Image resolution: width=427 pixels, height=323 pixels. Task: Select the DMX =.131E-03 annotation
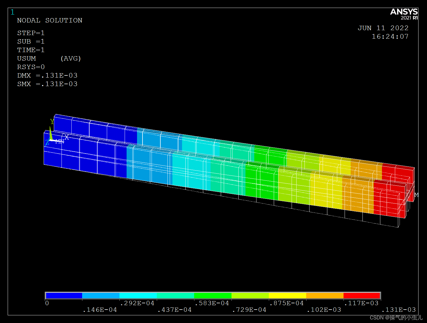(x=47, y=75)
